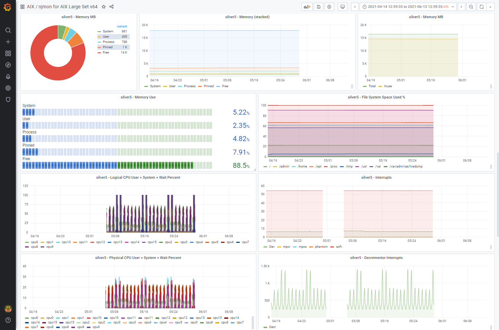Image resolution: width=499 pixels, height=330 pixels.
Task: Open the silver5 - Memory Use panel menu
Action: [x=138, y=97]
